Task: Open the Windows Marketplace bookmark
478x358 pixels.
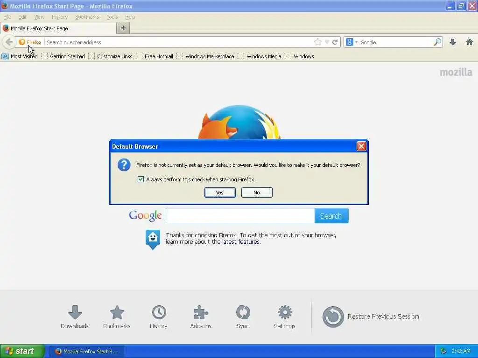Action: tap(205, 56)
